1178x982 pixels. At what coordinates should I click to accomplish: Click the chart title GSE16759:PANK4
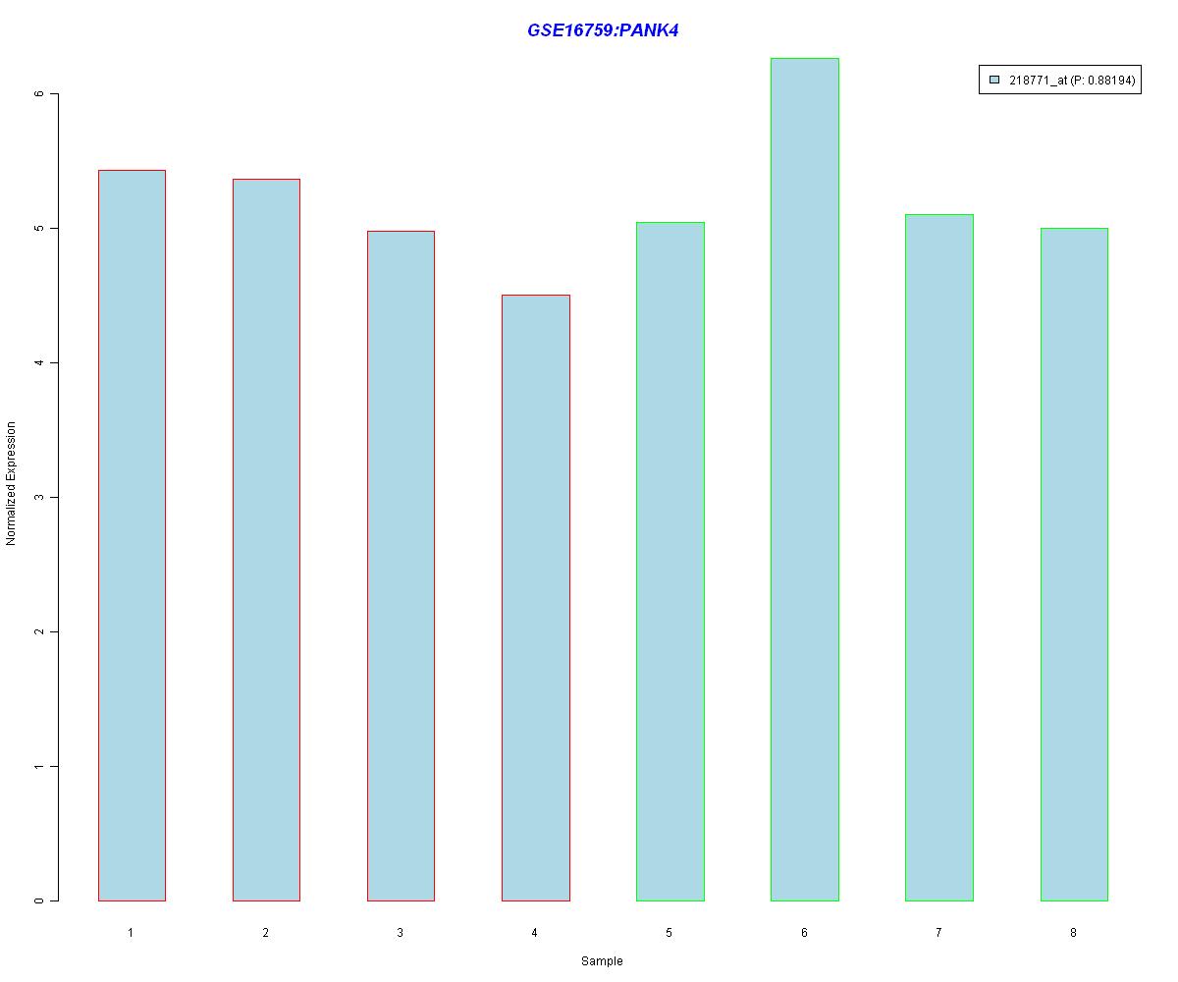pyautogui.click(x=603, y=30)
